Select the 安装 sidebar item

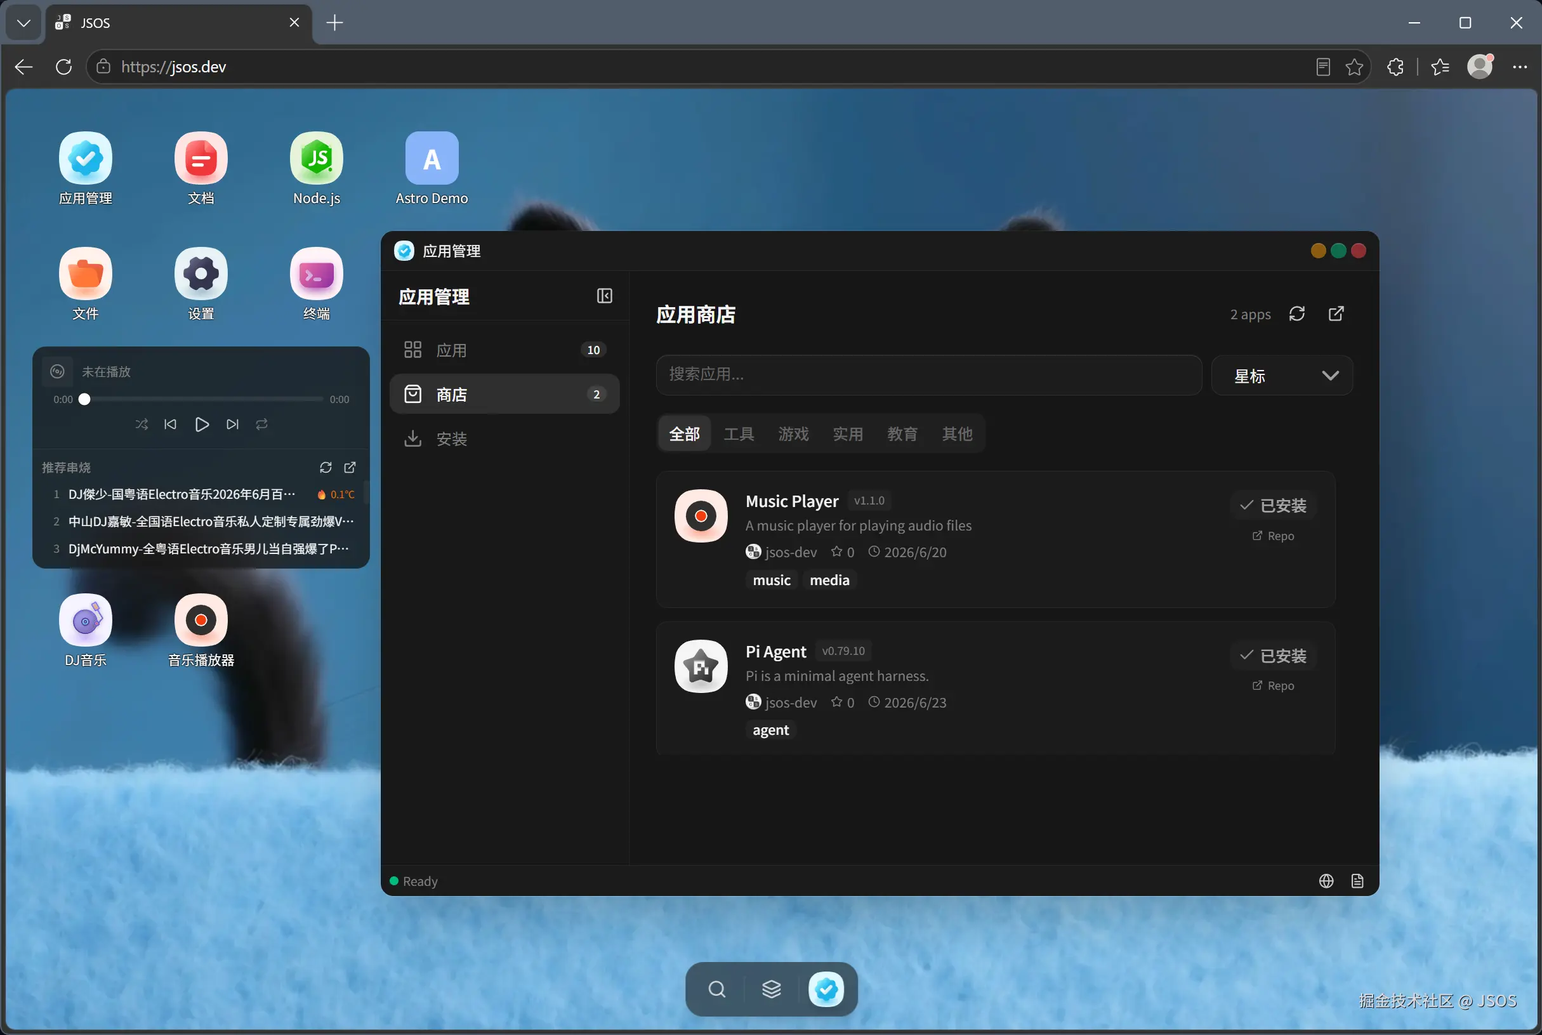click(504, 438)
